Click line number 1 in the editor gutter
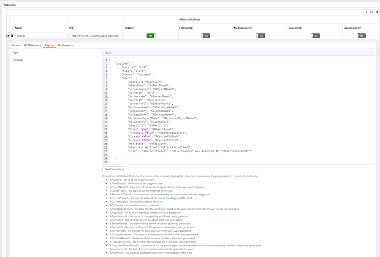 (106, 60)
